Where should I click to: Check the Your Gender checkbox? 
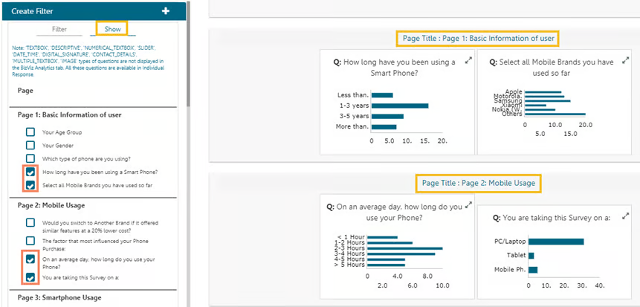pos(30,145)
